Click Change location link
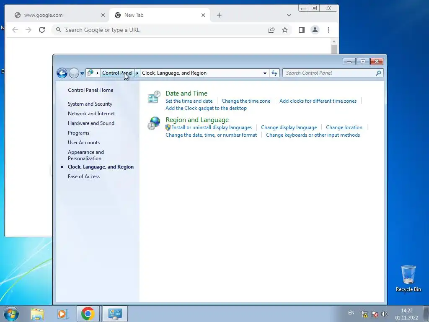The height and width of the screenshot is (322, 429). click(x=344, y=127)
